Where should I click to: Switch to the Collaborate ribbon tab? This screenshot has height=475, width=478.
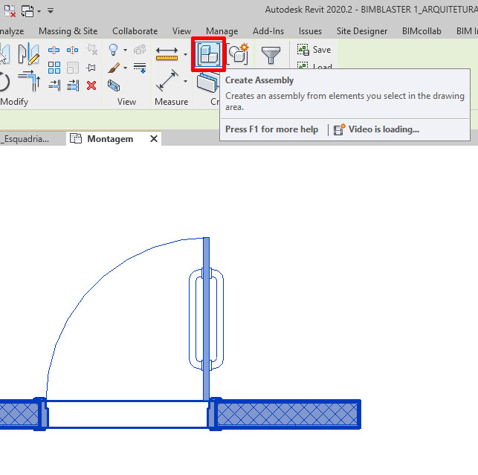click(135, 31)
